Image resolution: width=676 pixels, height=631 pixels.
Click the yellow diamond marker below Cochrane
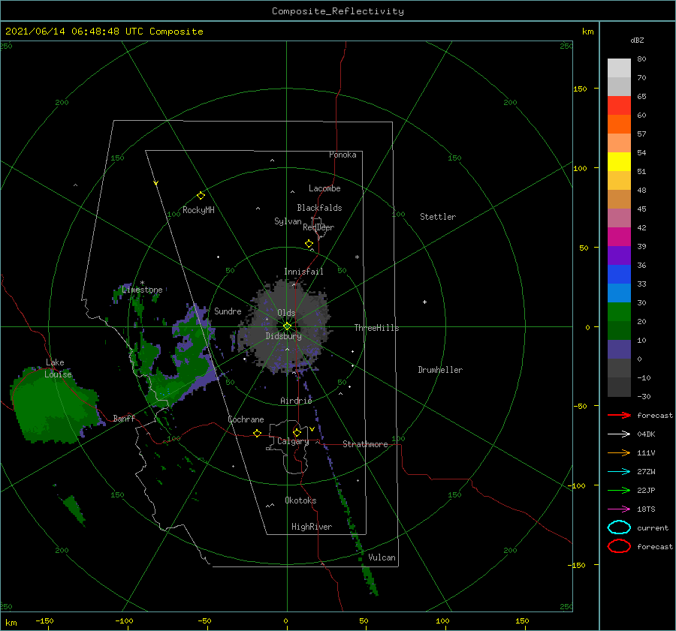pyautogui.click(x=258, y=434)
